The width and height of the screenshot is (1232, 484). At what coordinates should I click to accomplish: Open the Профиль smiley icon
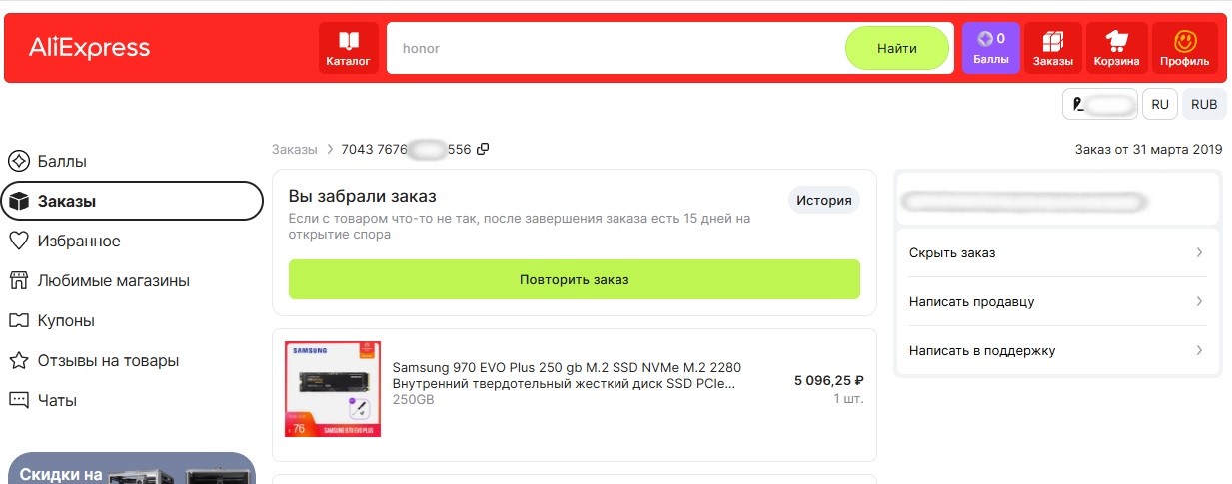(1185, 41)
